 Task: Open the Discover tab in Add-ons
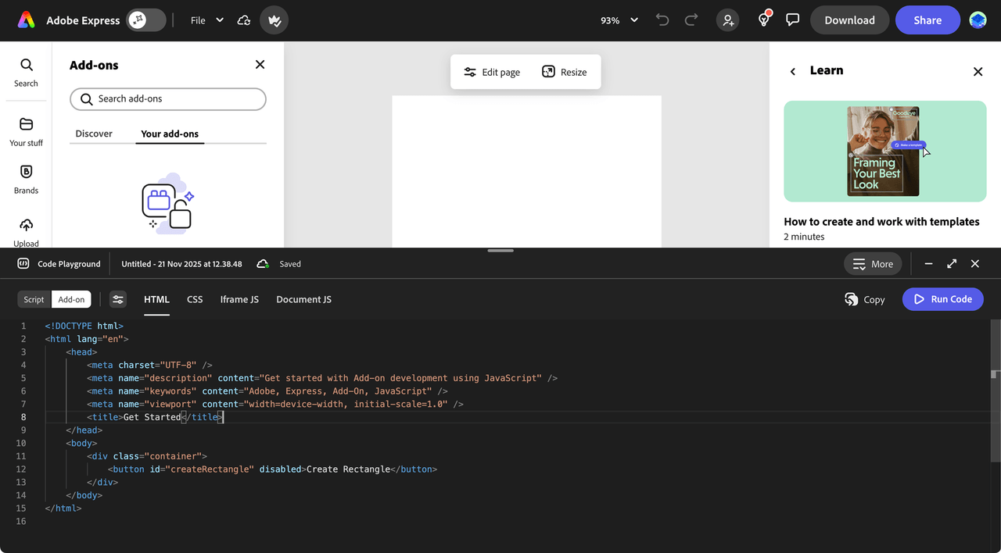pyautogui.click(x=94, y=134)
